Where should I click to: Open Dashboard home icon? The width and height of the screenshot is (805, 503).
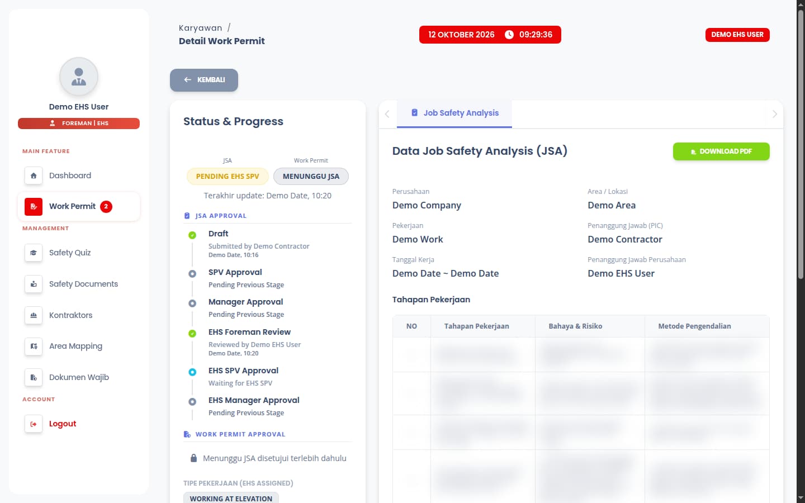(34, 175)
